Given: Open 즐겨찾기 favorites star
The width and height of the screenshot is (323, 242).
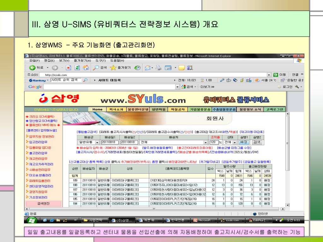Looking at the screenshot, I should click(x=120, y=68).
